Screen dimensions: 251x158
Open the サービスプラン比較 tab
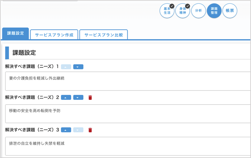[103, 35]
